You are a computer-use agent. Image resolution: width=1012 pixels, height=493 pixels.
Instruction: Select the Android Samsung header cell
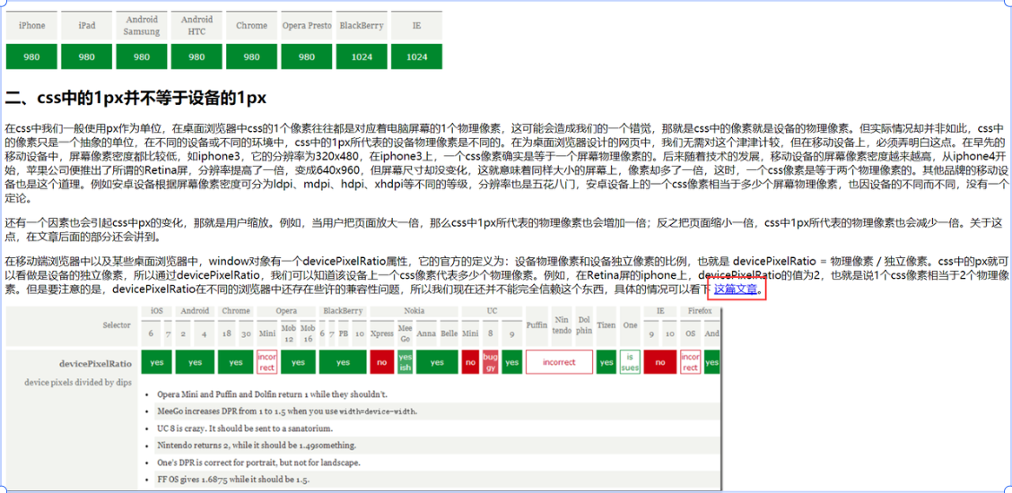[142, 26]
